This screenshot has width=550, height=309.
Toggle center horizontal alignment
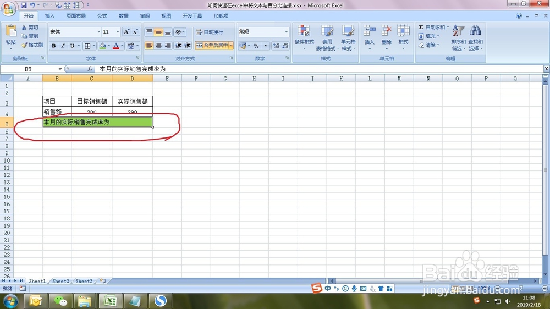point(158,46)
